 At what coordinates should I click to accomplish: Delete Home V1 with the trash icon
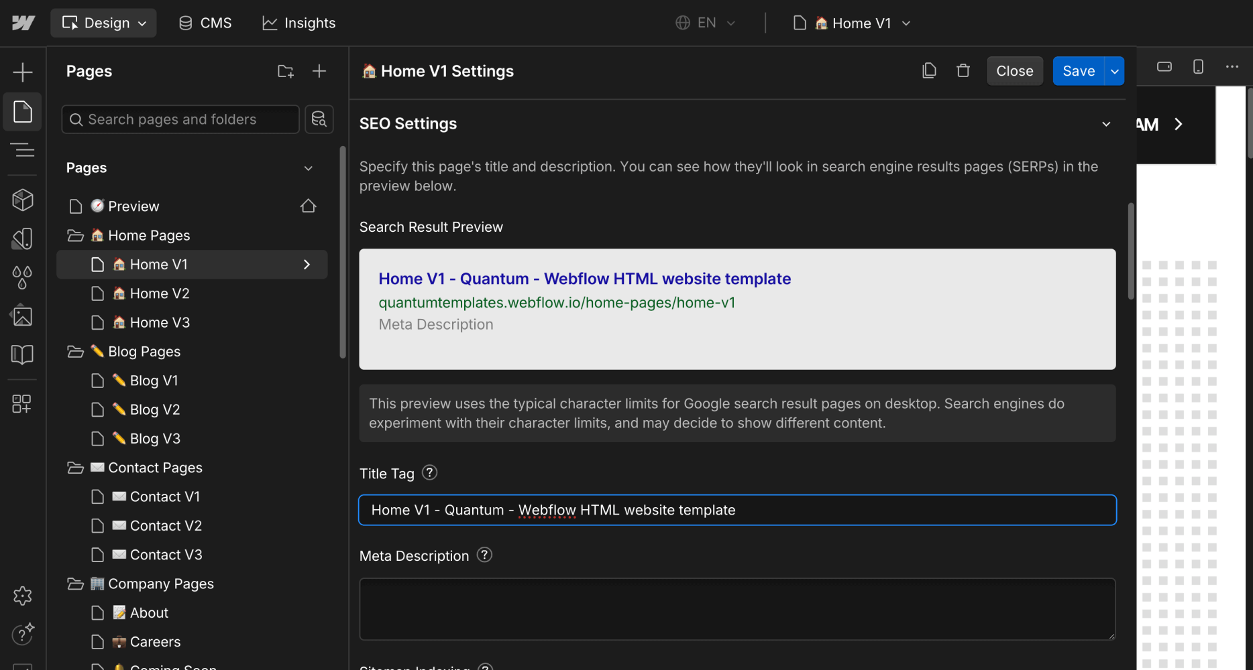click(x=963, y=70)
